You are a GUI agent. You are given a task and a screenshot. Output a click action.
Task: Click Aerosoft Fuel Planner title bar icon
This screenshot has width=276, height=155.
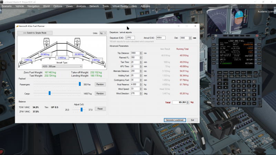(17, 26)
